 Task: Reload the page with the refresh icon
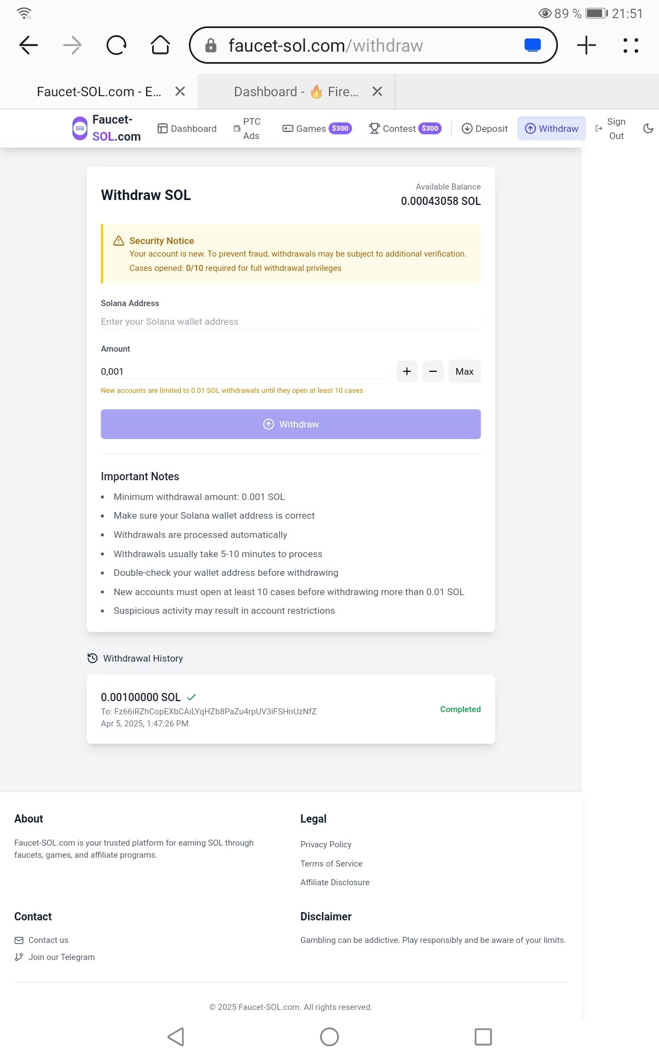pos(116,45)
